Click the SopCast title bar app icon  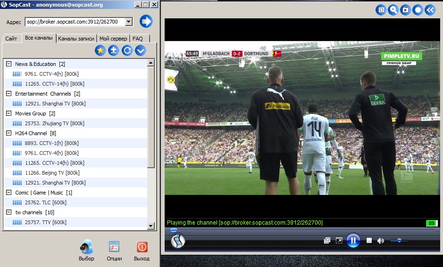4,4
